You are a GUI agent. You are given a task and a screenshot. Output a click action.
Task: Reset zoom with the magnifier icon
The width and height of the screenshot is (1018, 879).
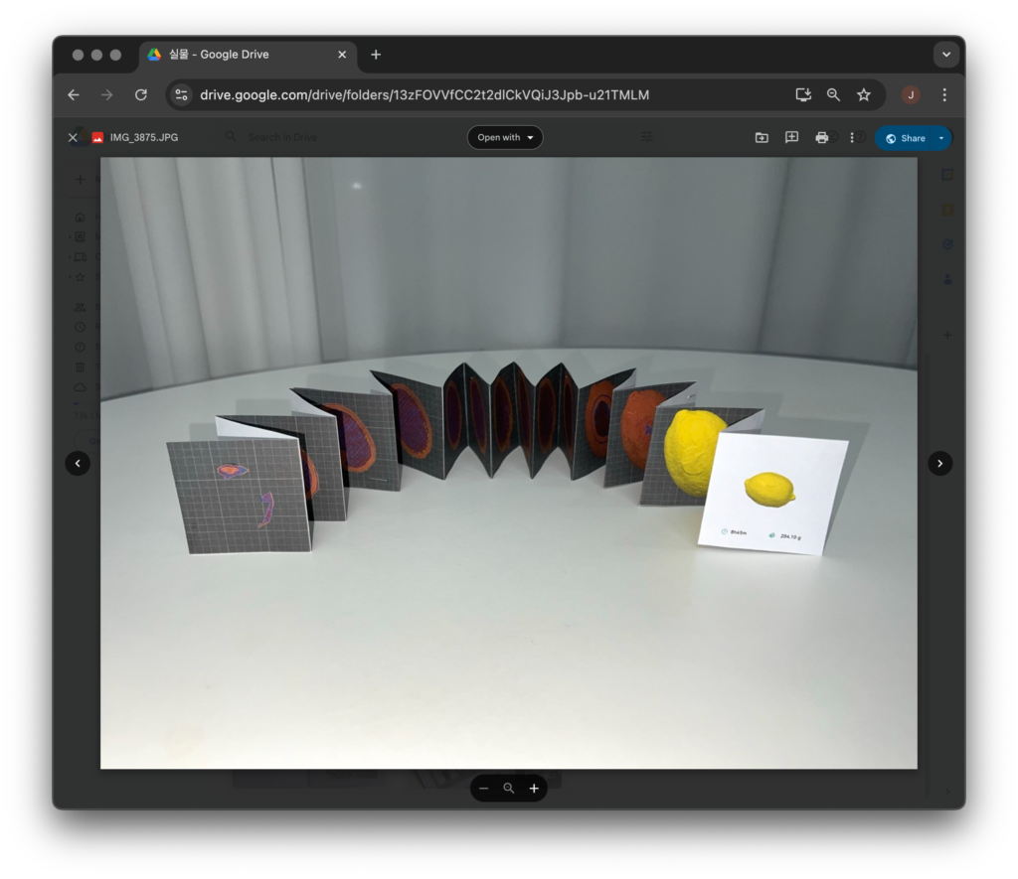point(509,789)
